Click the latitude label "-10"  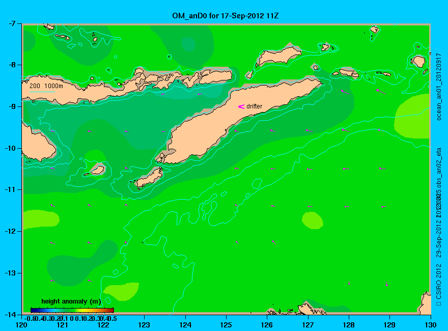click(11, 148)
